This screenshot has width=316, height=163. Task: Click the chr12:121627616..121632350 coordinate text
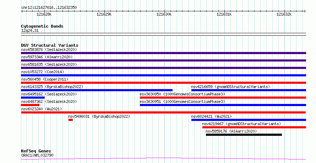coord(49,8)
